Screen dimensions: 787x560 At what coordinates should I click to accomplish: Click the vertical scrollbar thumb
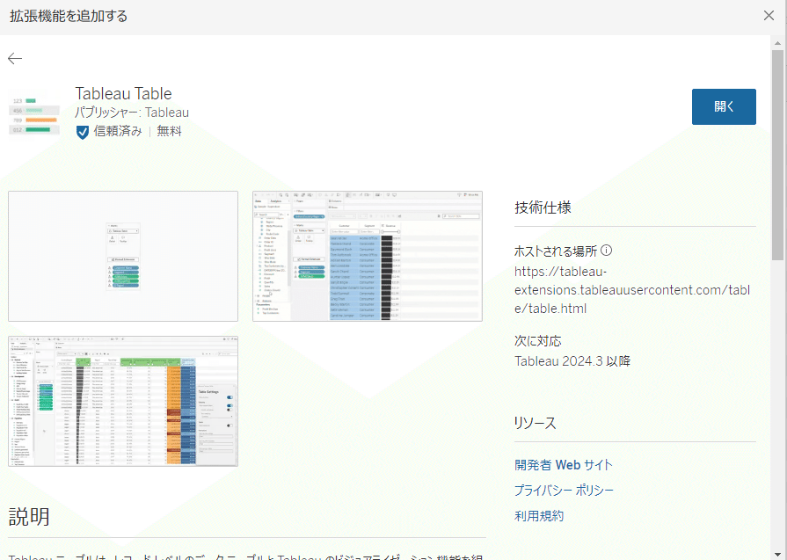(777, 155)
